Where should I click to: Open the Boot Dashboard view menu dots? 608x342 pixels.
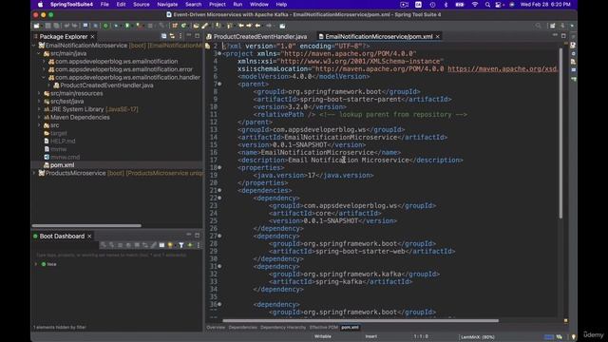[x=199, y=245]
